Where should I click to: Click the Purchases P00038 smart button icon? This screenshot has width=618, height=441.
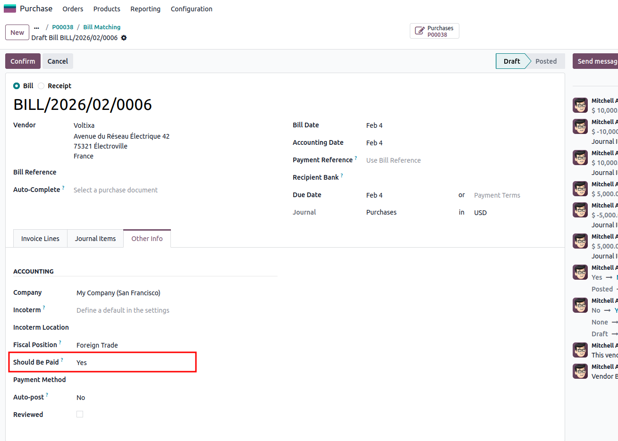click(419, 31)
